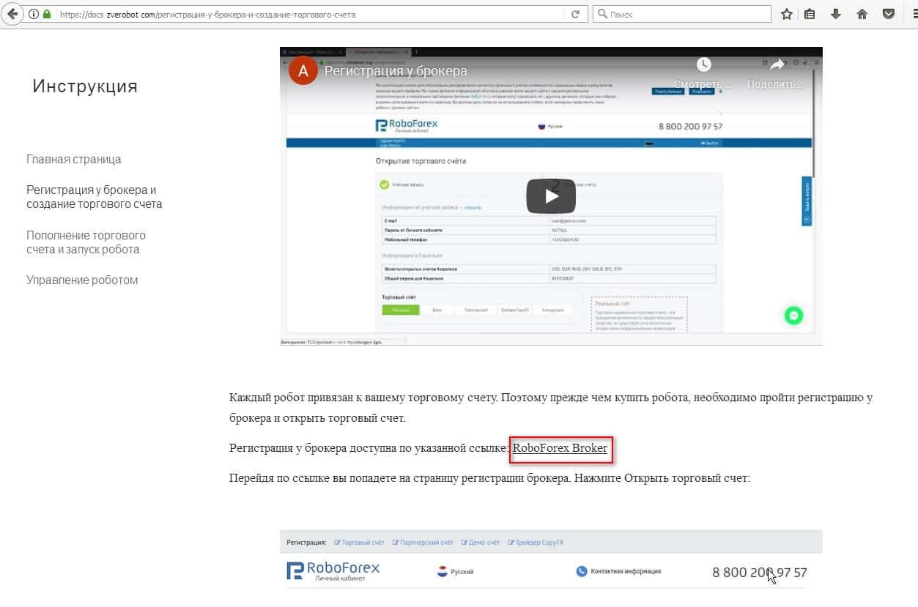The width and height of the screenshot is (918, 607).
Task: Click the paragraph starting 'Каждый робот привязан'
Action: [551, 408]
